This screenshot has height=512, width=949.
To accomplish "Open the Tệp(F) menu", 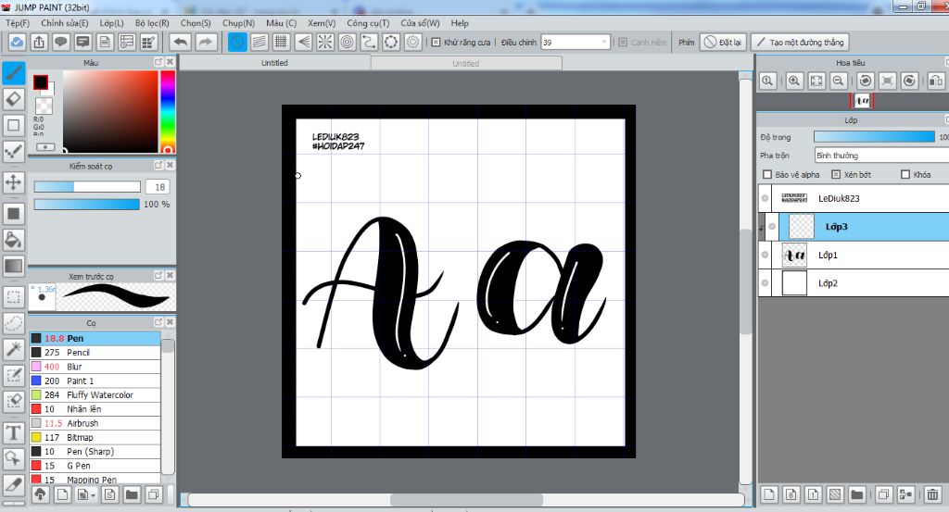I will point(18,23).
